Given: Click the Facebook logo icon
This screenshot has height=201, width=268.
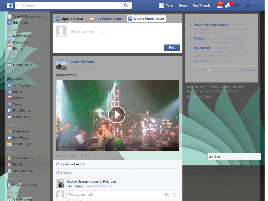Looking at the screenshot, I should coord(10,5).
